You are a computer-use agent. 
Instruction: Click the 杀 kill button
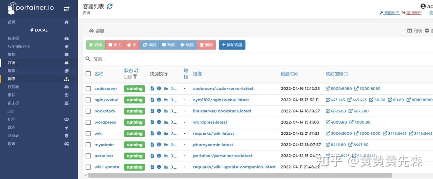132,45
